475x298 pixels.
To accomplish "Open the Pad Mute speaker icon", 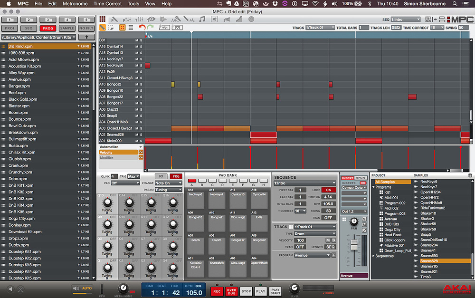I will [215, 19].
